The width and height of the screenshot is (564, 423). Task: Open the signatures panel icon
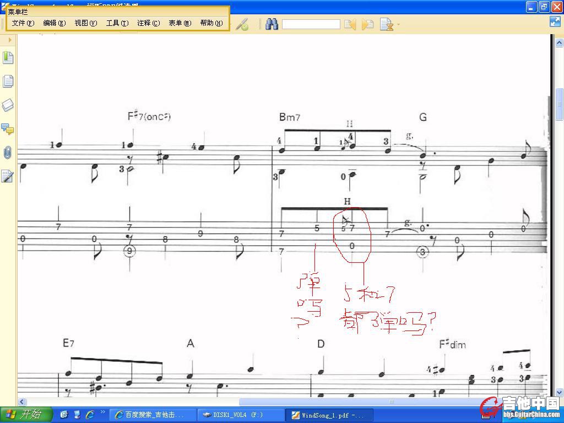click(x=8, y=176)
